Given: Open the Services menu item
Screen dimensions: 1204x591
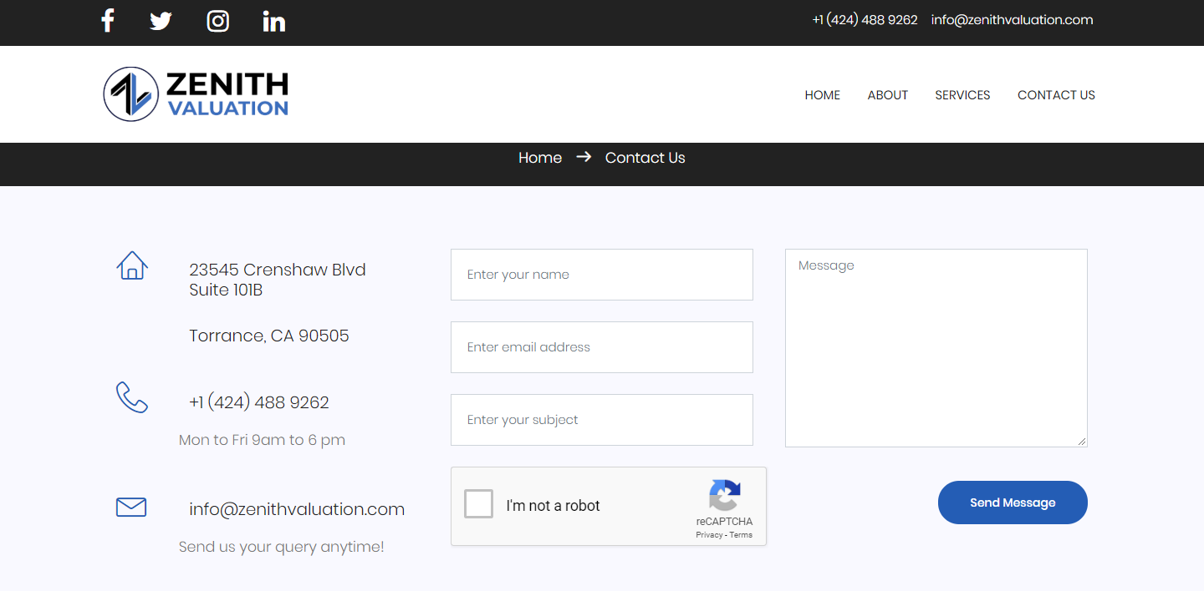Looking at the screenshot, I should 962,95.
